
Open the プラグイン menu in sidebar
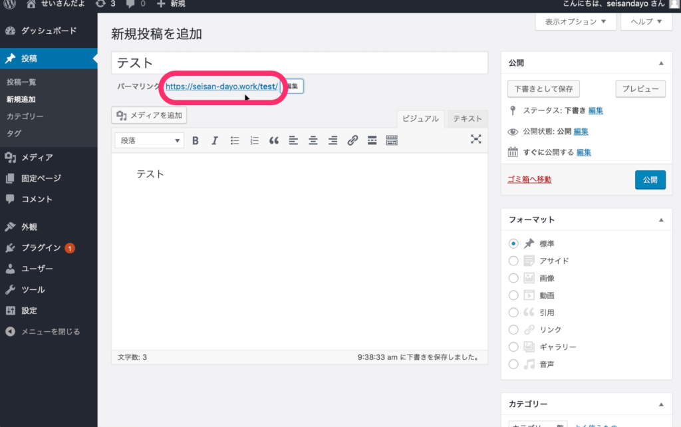41,248
